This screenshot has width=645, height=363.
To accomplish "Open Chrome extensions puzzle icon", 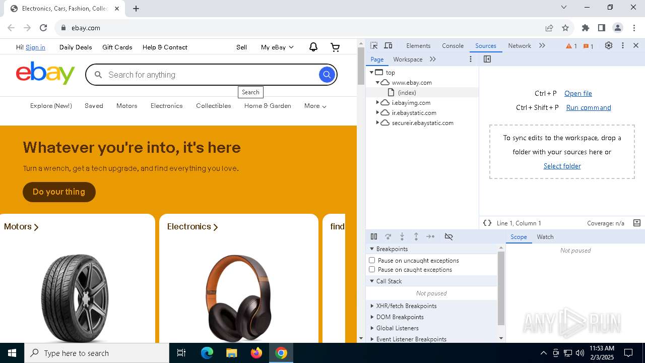I will click(586, 28).
